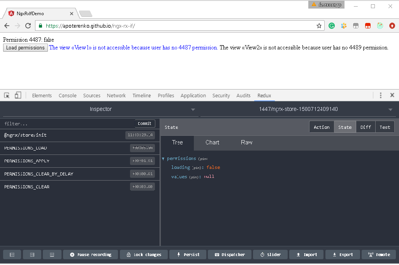Viewport: 399px width, 265px height.
Task: Export the state history
Action: [x=343, y=254]
